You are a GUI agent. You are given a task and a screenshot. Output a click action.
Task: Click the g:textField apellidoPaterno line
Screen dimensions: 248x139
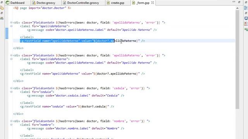coord(82,74)
